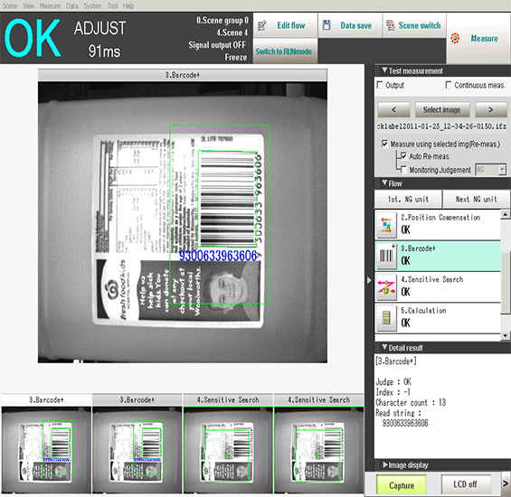Select the Sensitive Search unit icon
Image resolution: width=511 pixels, height=497 pixels.
tap(386, 287)
